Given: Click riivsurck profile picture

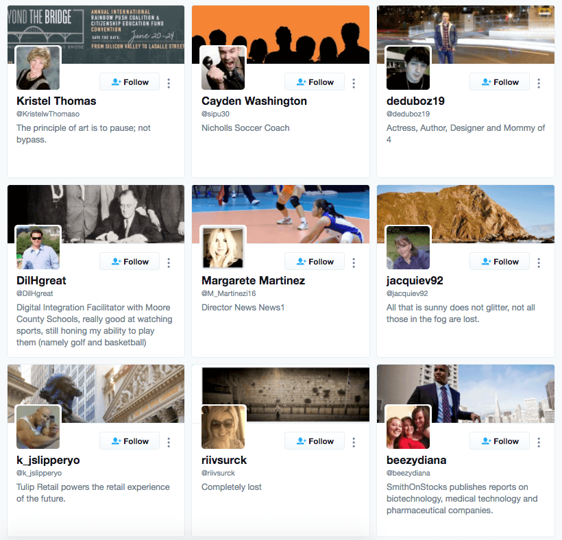Looking at the screenshot, I should (223, 427).
